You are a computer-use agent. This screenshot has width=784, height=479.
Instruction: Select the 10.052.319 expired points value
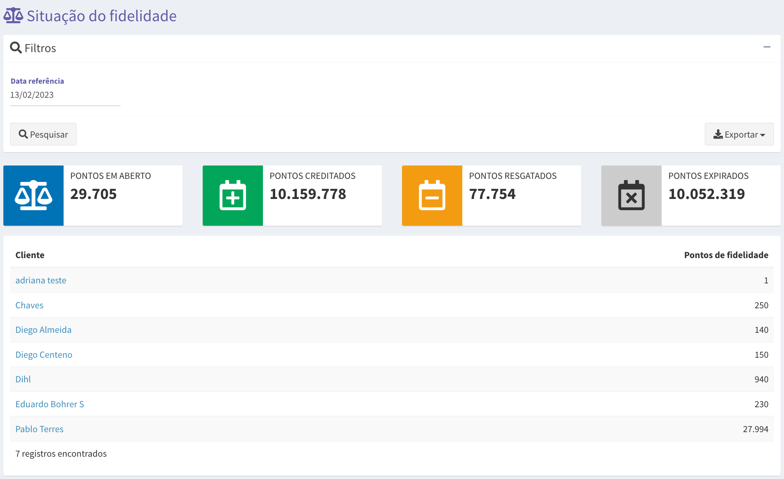[707, 194]
